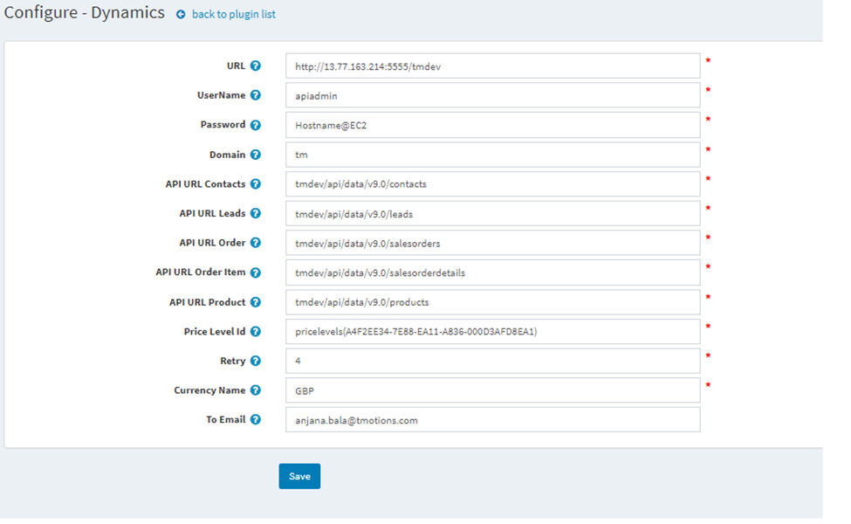Select the Domain field containing tm
Screen dimensions: 851x524
point(493,155)
